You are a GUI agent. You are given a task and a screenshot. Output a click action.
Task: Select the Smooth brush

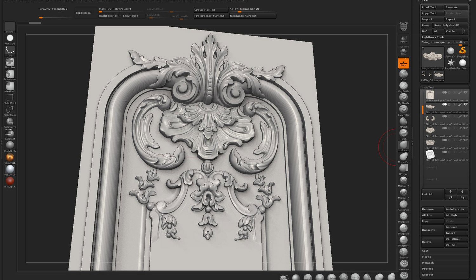click(x=403, y=253)
